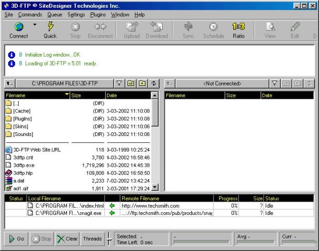319x251 pixels.
Task: Select the 3dftp.hlp file
Action: click(78, 173)
